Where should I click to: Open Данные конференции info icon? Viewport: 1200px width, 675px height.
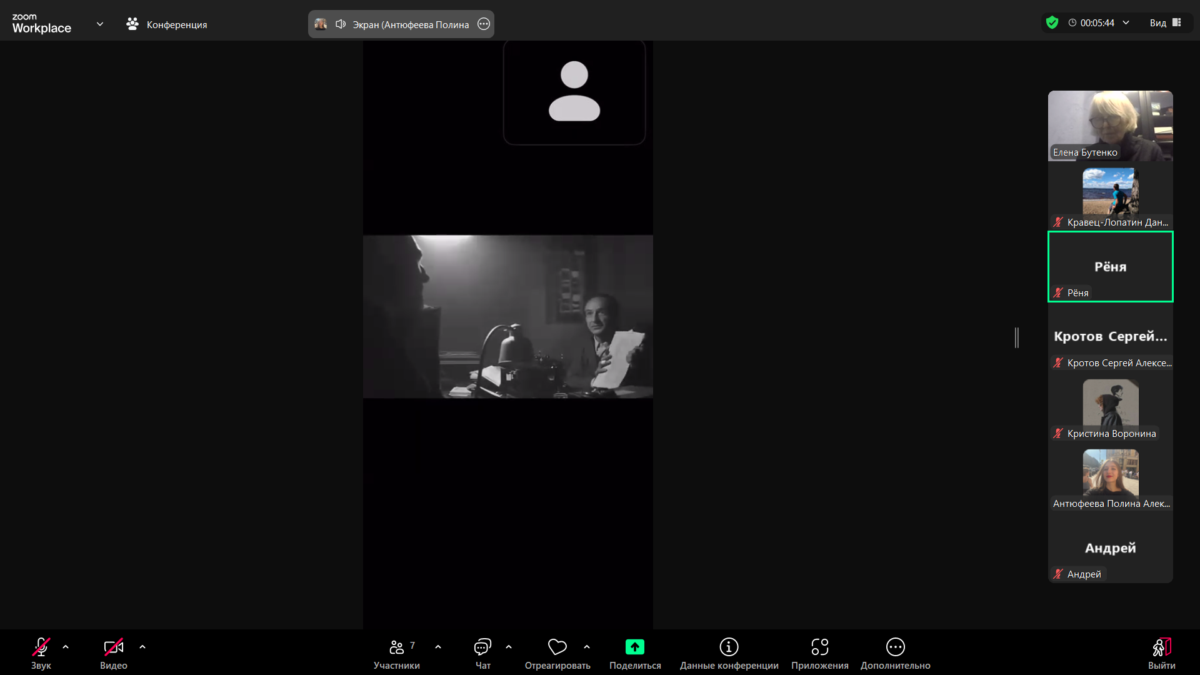[729, 647]
